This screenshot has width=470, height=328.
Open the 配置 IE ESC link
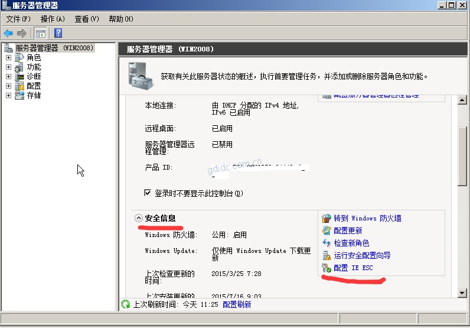[353, 268]
